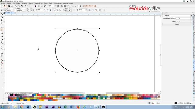Screen dimensions: 195x109
Task: Select the Color Eyedropper tool
Action: coord(2,59)
